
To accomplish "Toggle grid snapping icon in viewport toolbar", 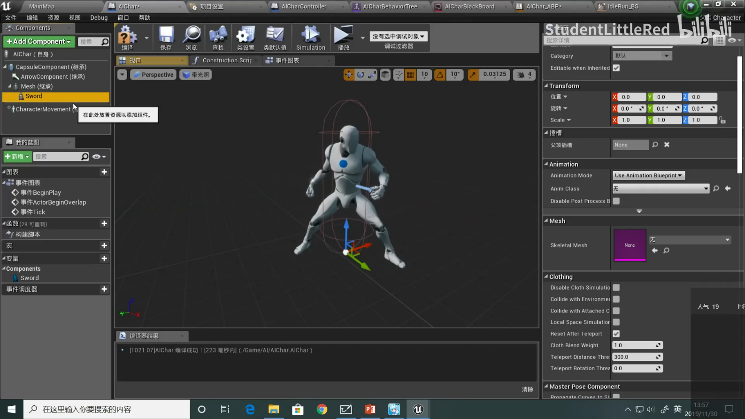I will point(410,75).
